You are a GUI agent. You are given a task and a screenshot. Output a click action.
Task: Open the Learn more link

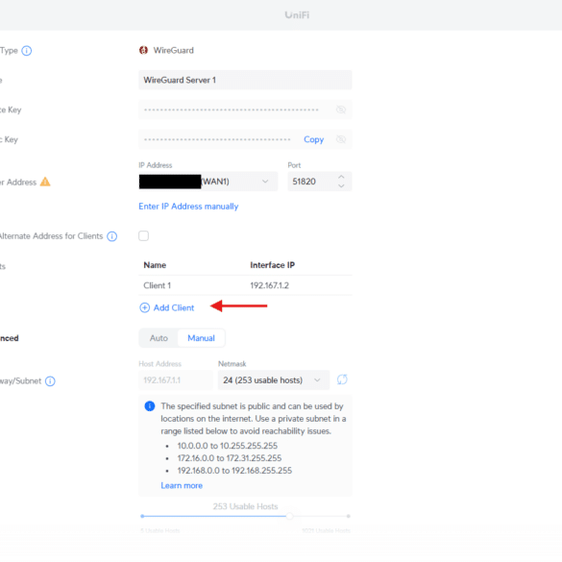pyautogui.click(x=182, y=486)
